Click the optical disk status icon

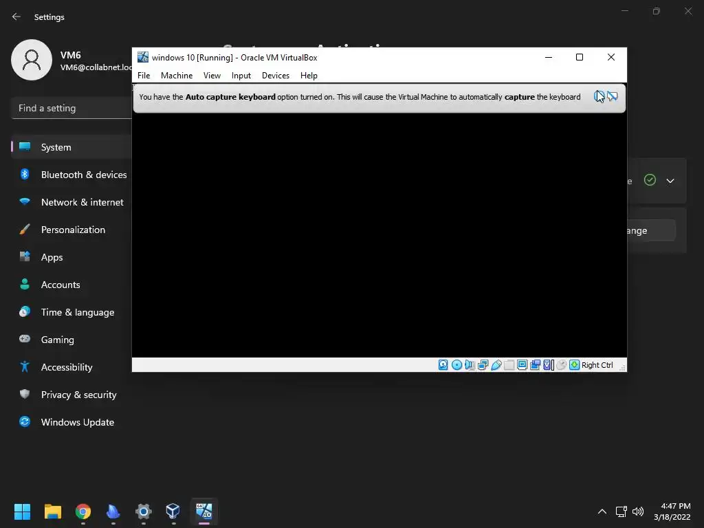click(456, 365)
